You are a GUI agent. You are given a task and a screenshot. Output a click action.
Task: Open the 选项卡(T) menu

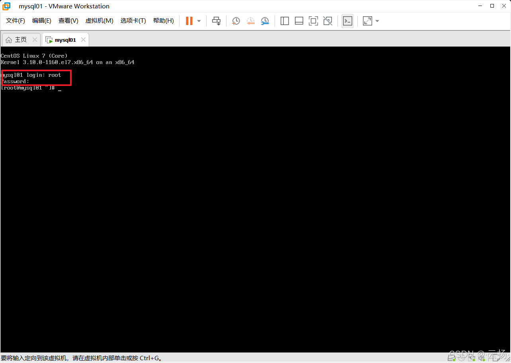[133, 21]
